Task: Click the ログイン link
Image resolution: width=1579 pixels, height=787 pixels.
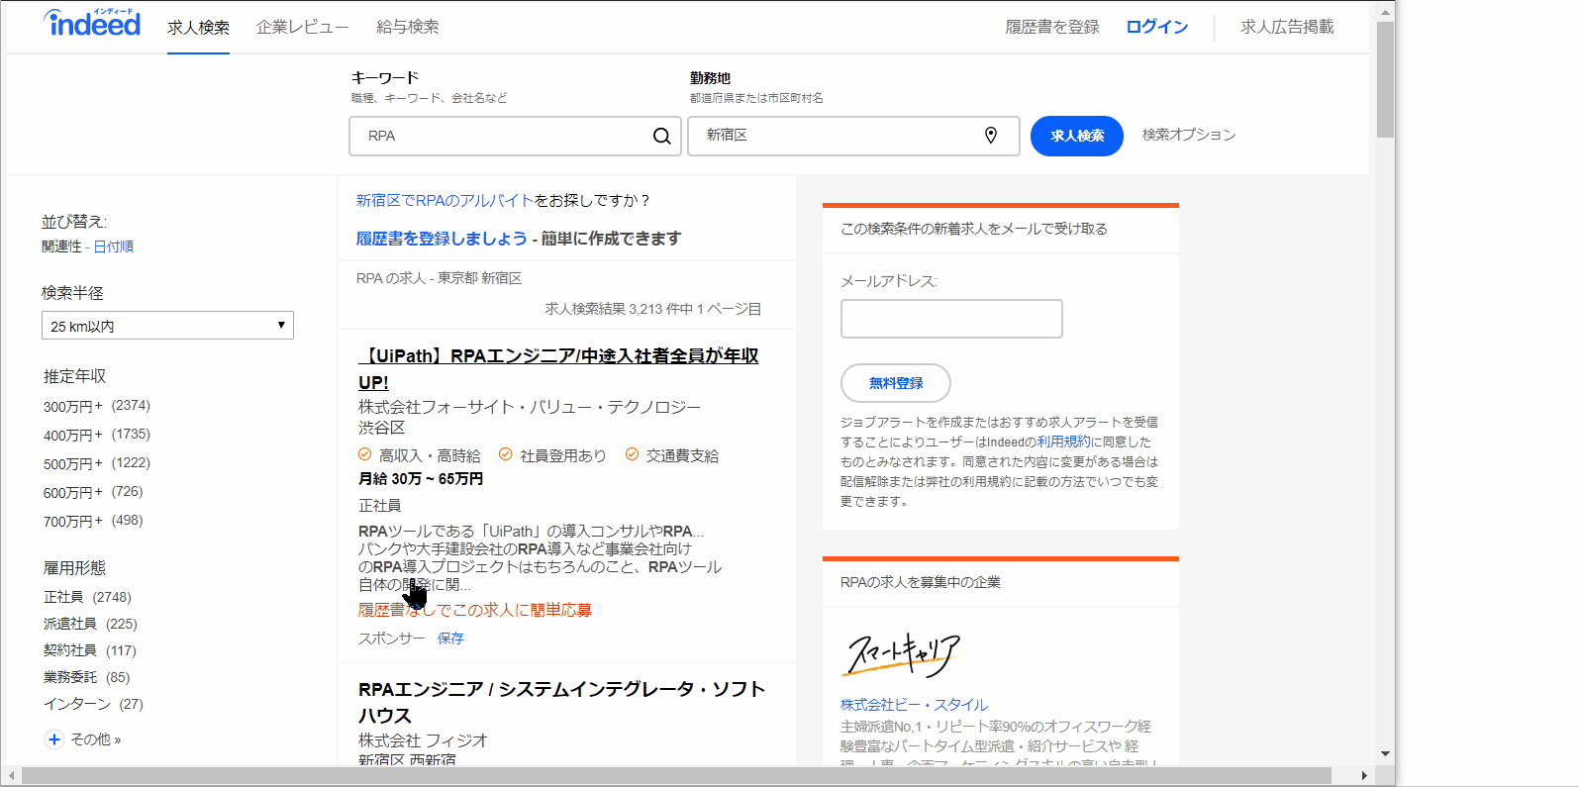Action: (1157, 27)
